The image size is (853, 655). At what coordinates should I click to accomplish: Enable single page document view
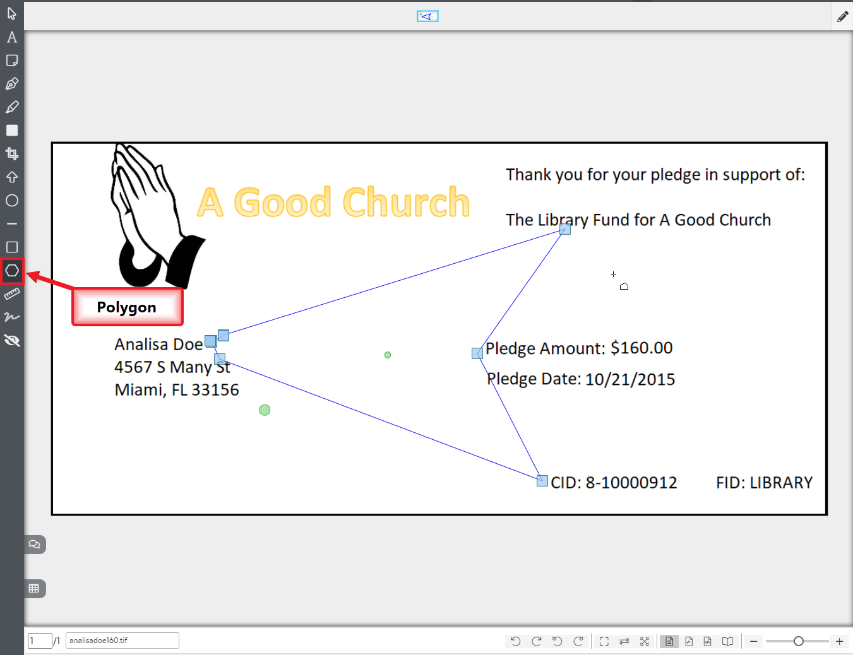pos(669,642)
